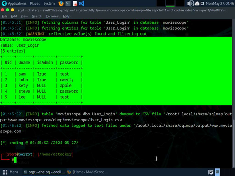Open the cloud update notifier icon

[197, 3]
